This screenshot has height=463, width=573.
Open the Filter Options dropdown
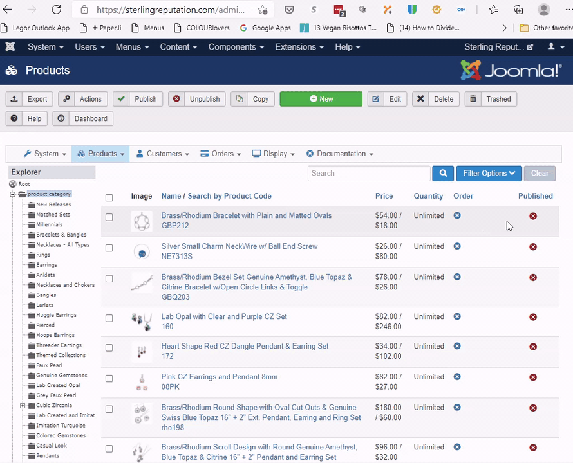pyautogui.click(x=489, y=173)
